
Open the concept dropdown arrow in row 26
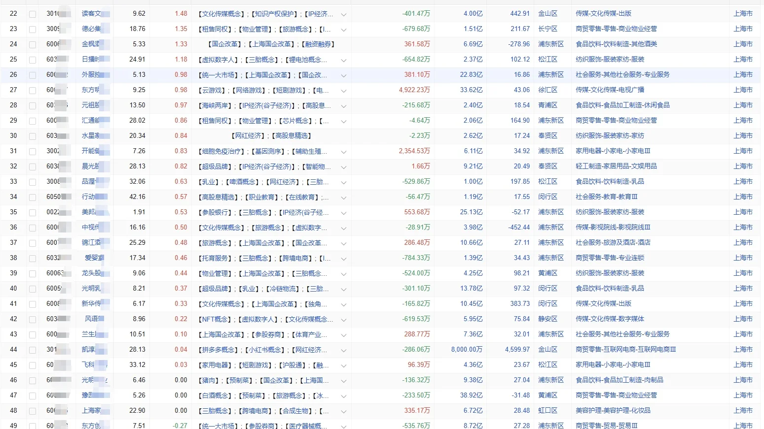coord(344,75)
